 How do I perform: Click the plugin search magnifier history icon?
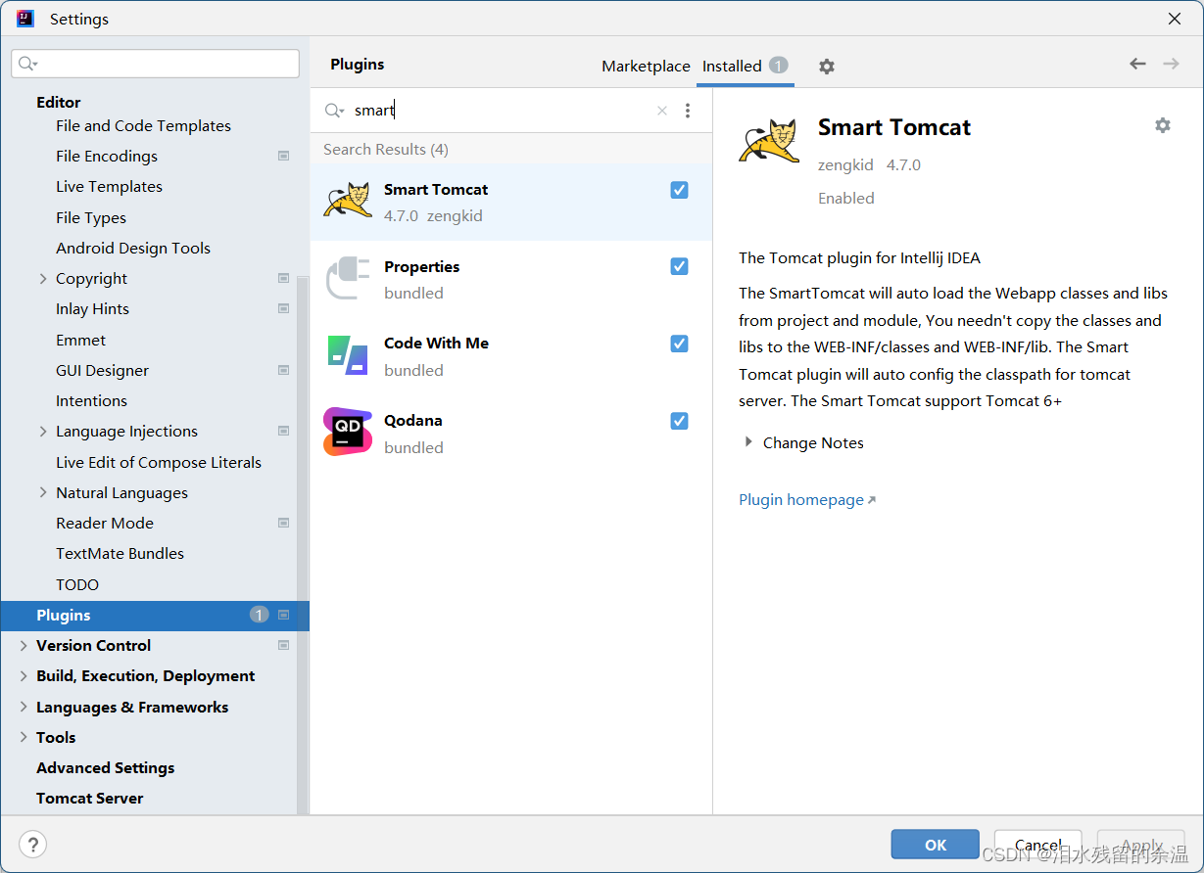pos(334,111)
